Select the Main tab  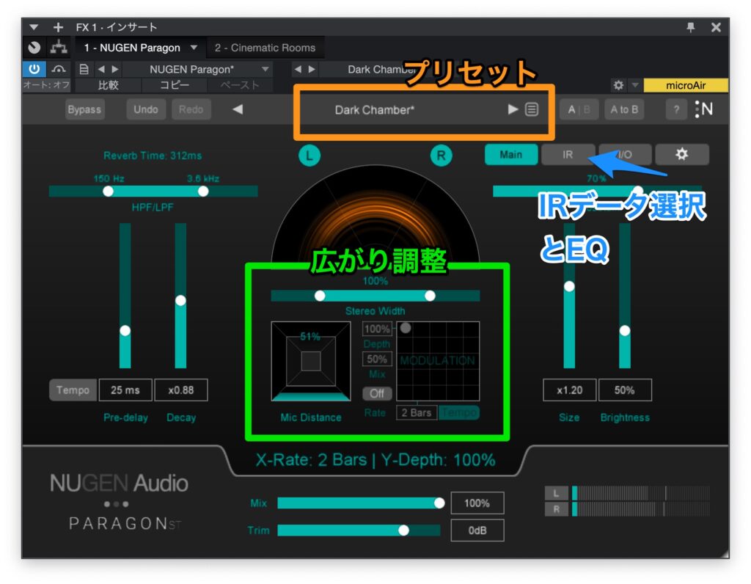pyautogui.click(x=510, y=154)
